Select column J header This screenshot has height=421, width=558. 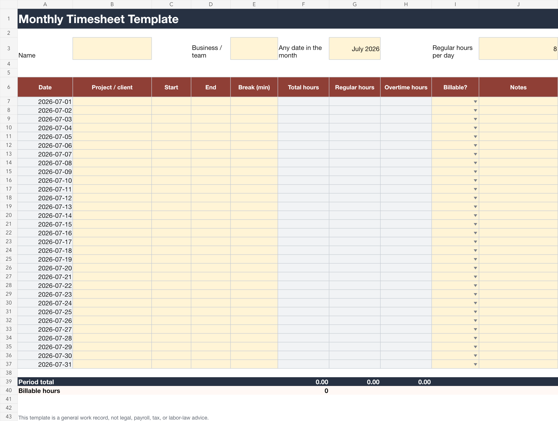(x=518, y=4)
